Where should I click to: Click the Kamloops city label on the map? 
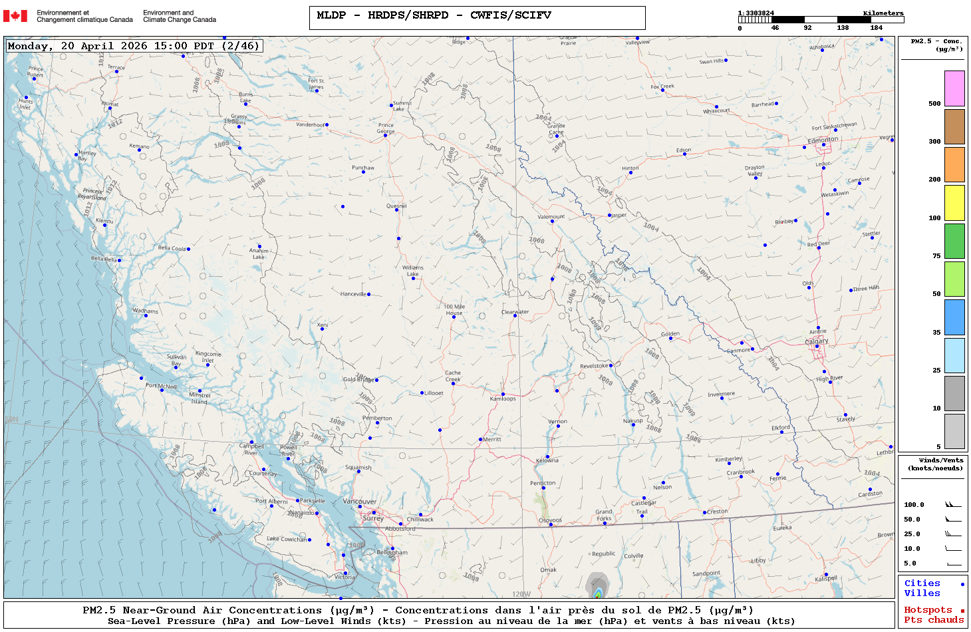[x=503, y=398]
